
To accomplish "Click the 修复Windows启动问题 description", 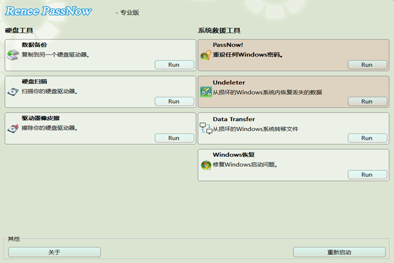I will pos(245,164).
